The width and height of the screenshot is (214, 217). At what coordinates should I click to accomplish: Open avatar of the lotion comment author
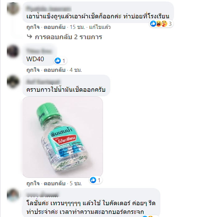click(x=13, y=195)
